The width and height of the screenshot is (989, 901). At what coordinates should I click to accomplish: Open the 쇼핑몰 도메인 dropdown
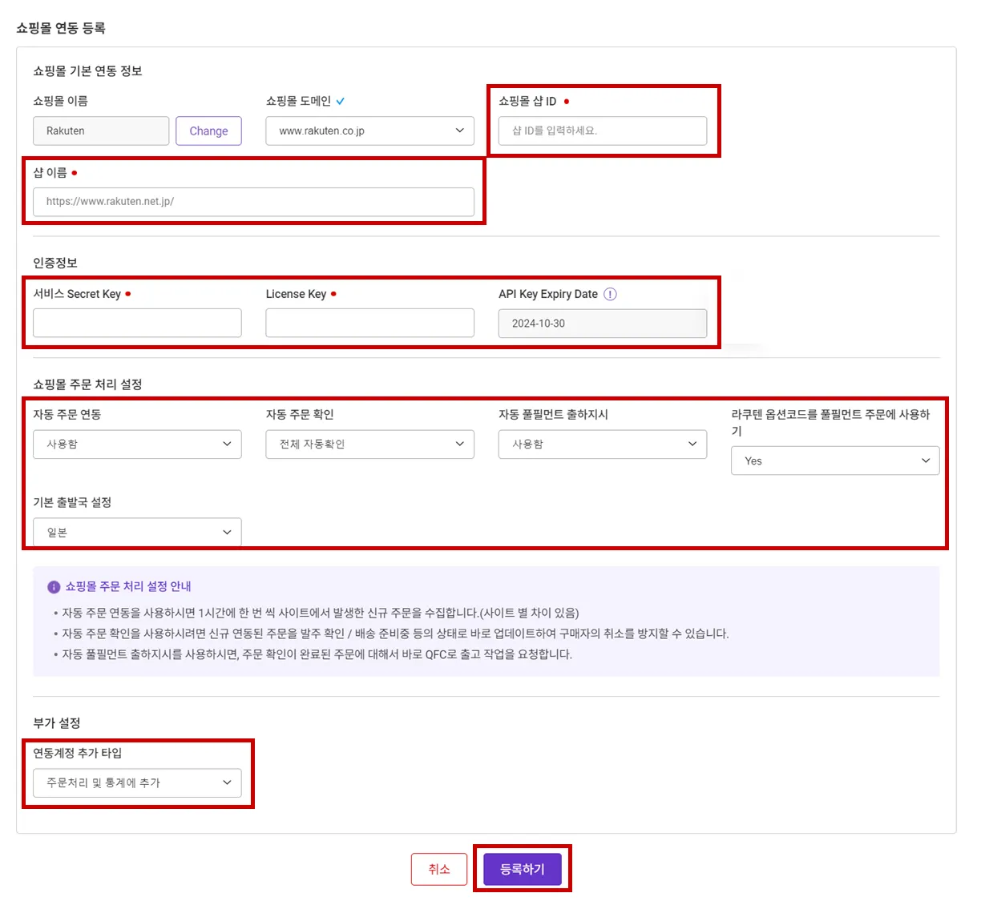coord(370,131)
